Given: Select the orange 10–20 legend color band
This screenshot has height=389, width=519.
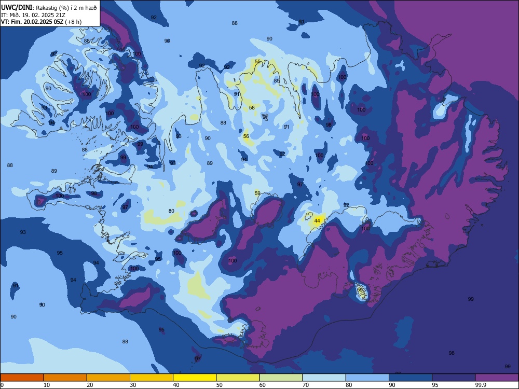Looking at the screenshot, I should (65, 378).
